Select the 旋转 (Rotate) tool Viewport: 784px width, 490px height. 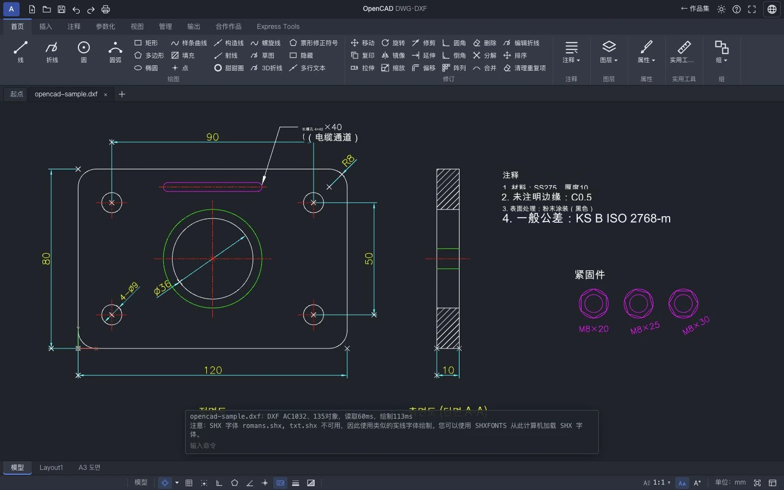tap(393, 43)
